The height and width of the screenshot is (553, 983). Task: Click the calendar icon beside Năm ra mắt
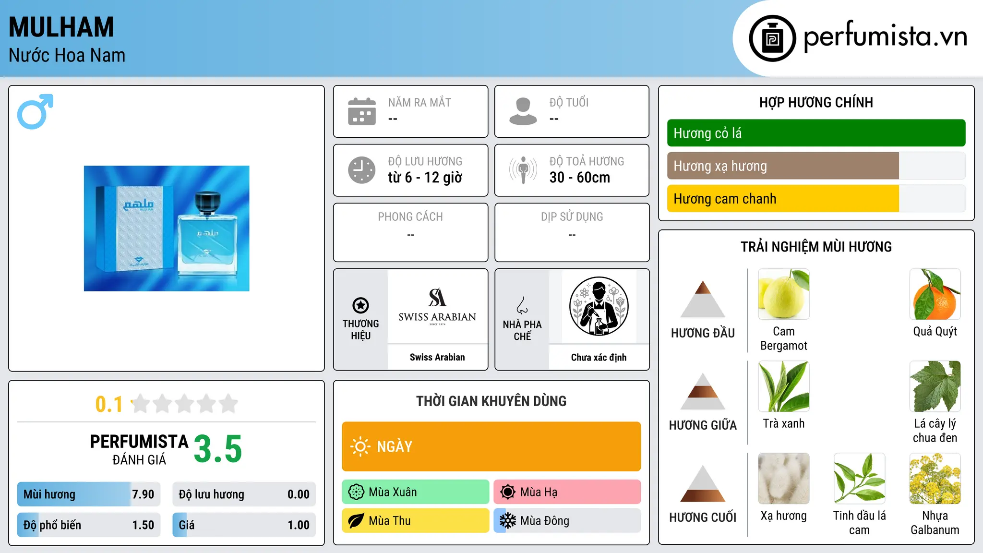[x=362, y=111]
